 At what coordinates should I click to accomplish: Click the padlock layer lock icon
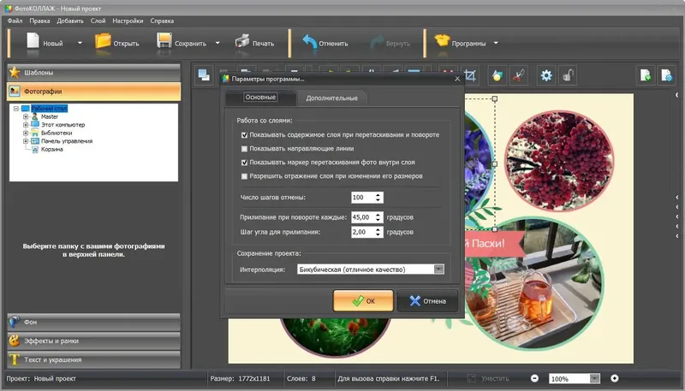pos(568,75)
